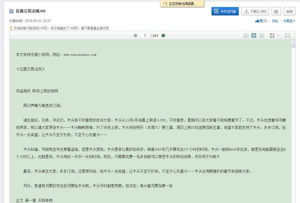This screenshot has height=203, width=300.
Task: Click the share time 2015-04-21 10:27
Action: coord(38,20)
